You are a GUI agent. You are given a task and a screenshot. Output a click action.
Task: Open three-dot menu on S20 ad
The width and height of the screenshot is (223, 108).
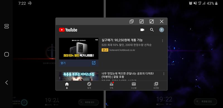point(163,41)
